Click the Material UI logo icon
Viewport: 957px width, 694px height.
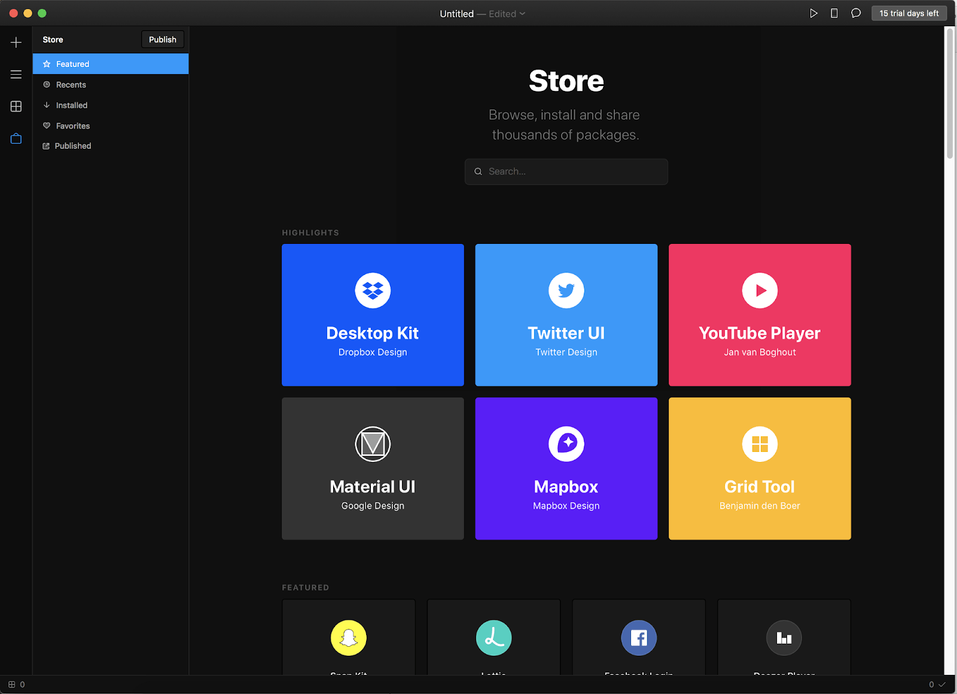pos(373,444)
